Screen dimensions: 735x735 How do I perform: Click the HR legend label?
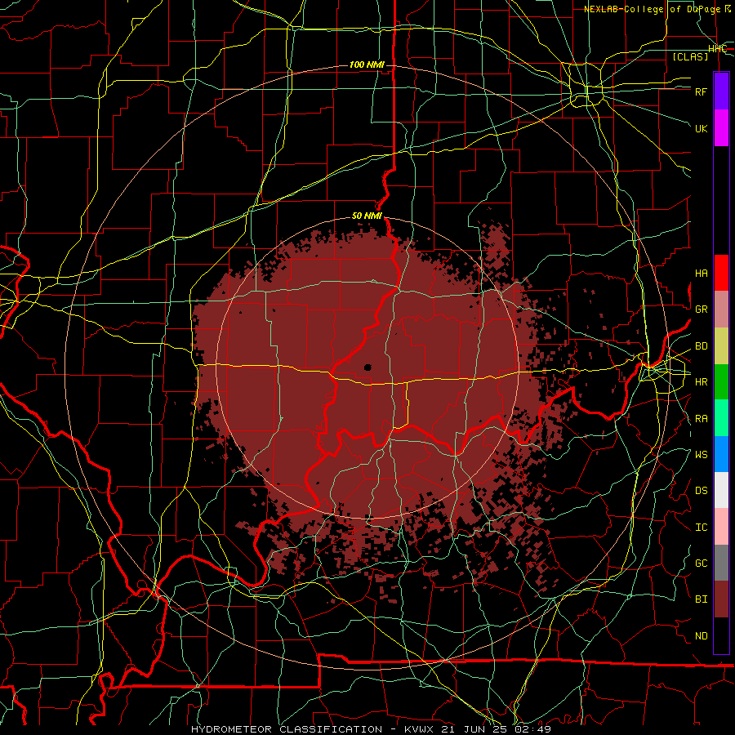[701, 382]
